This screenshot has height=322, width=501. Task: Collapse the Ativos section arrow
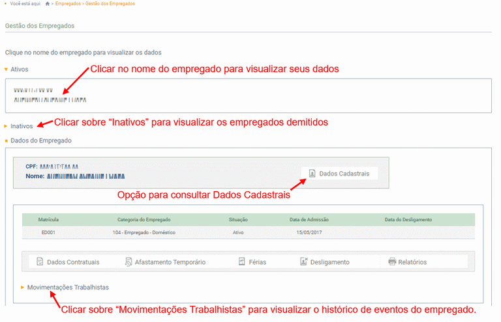pos(6,69)
